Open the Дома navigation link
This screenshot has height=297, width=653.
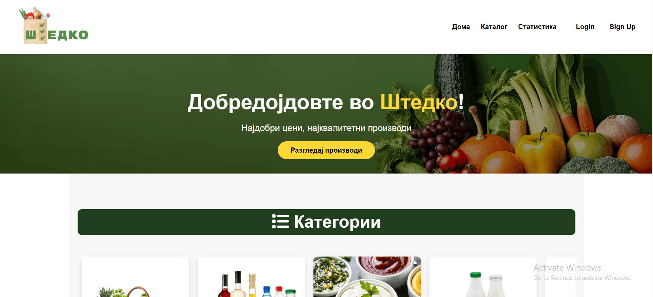461,27
